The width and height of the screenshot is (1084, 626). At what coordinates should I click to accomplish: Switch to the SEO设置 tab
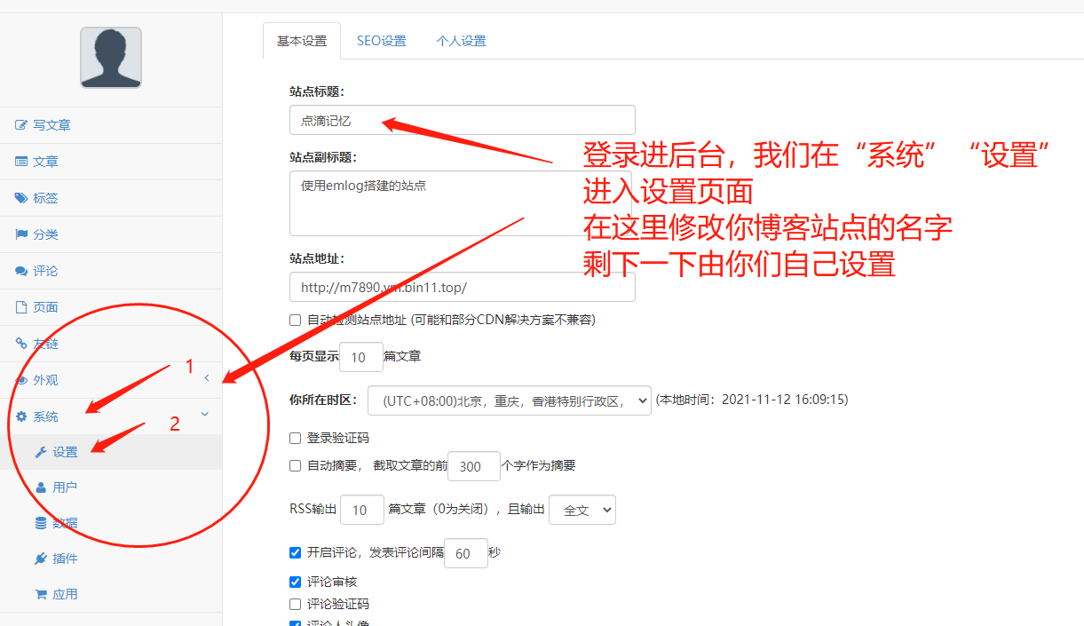tap(382, 40)
